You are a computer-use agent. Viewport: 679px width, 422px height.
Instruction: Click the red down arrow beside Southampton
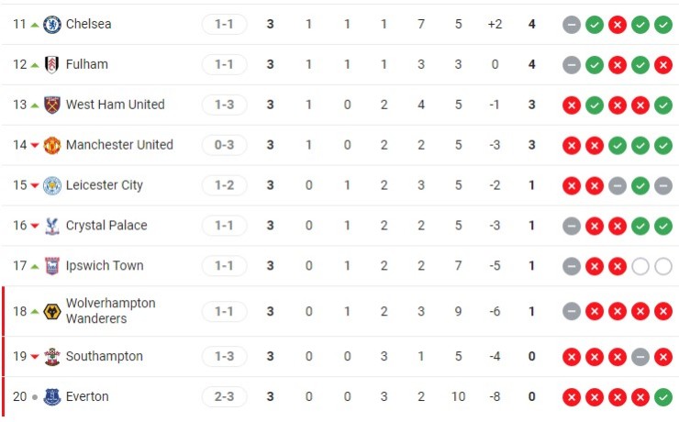click(35, 356)
